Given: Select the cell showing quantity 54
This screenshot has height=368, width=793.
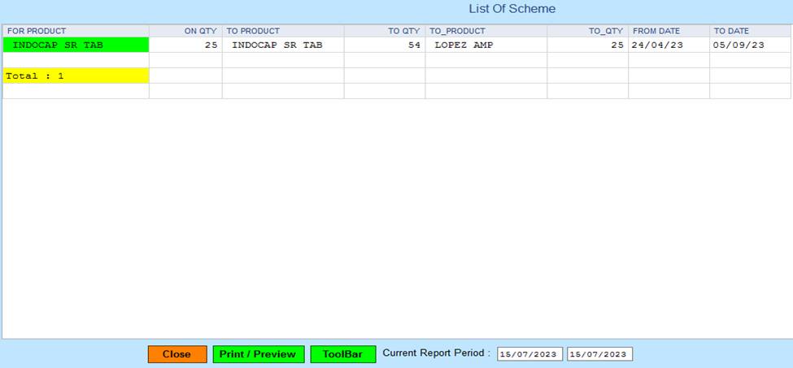Looking at the screenshot, I should [384, 45].
